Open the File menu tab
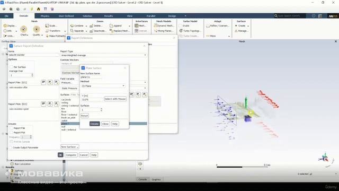This screenshot has width=339, height=191. tap(6, 16)
